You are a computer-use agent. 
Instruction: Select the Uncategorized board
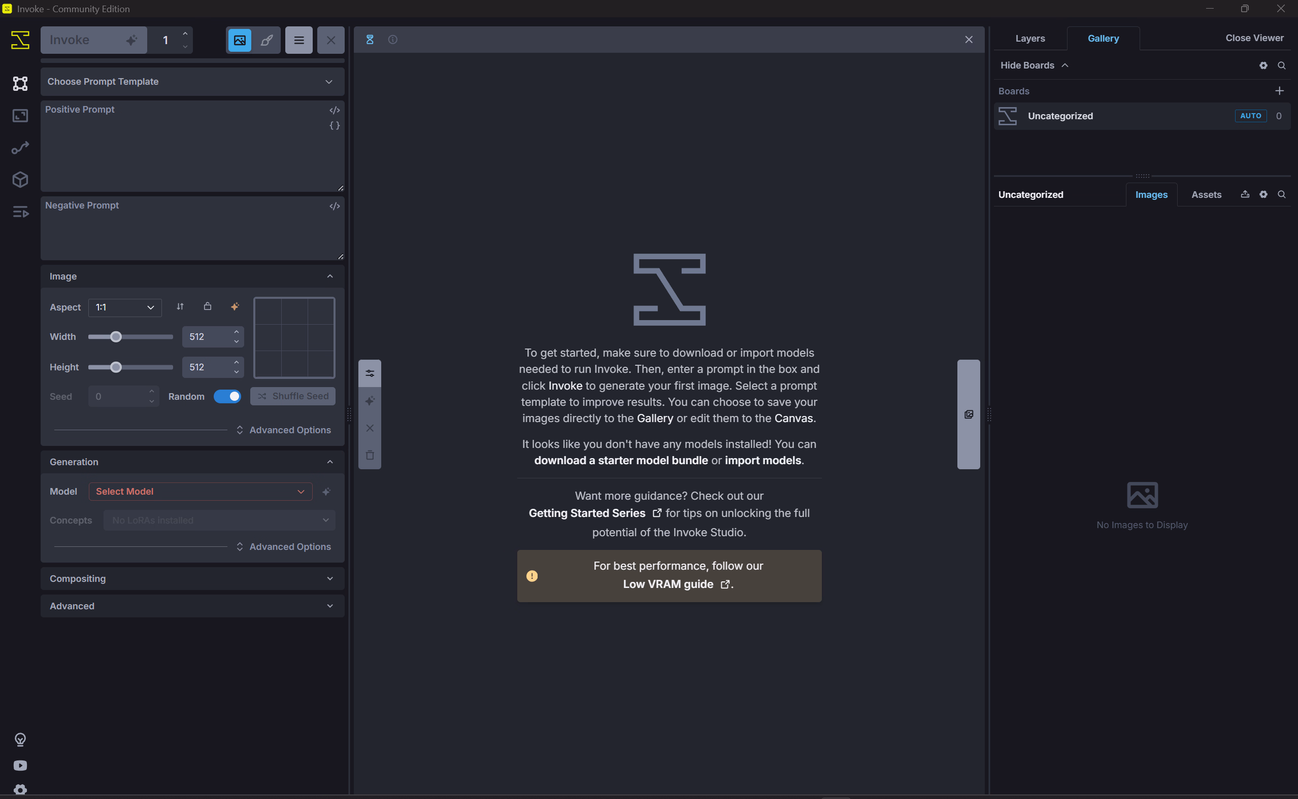(x=1142, y=116)
